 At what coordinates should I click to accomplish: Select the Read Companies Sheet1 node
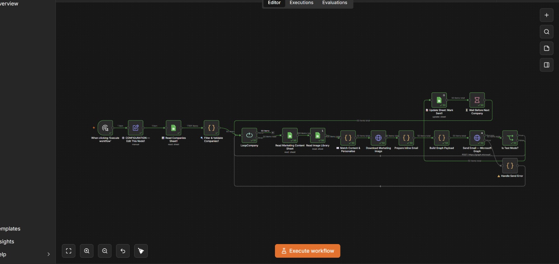point(173,128)
